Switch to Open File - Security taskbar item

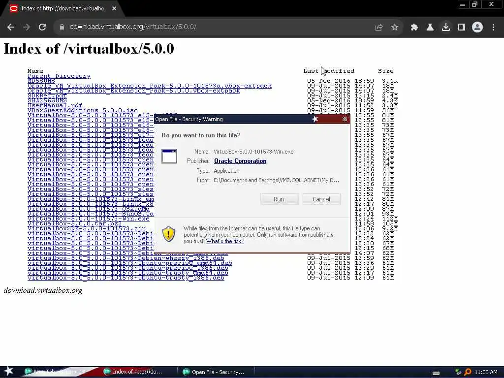(x=216, y=372)
